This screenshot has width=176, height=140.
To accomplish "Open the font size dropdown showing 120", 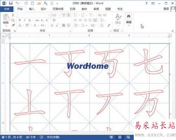I will [x=59, y=15].
